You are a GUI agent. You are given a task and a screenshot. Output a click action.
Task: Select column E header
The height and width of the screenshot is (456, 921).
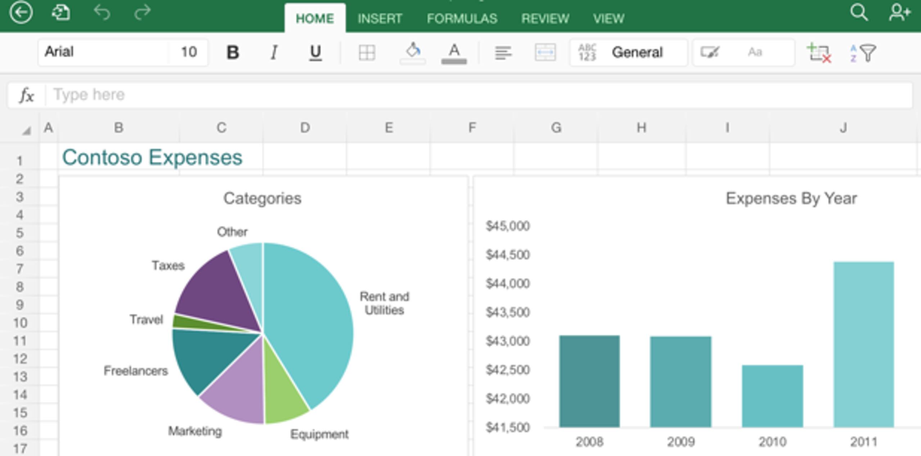pyautogui.click(x=389, y=128)
